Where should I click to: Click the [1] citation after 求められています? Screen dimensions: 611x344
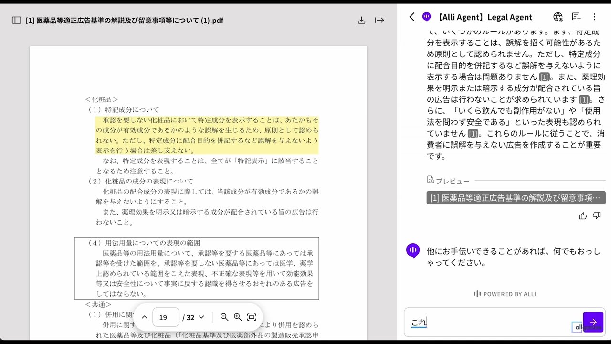[584, 100]
